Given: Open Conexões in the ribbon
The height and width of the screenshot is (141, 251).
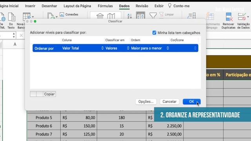Looking at the screenshot, I should [x=69, y=14].
